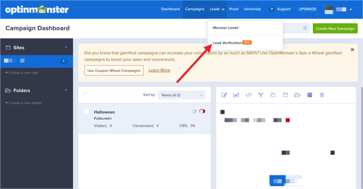
Task: Open the Learn More link
Action: pyautogui.click(x=159, y=70)
